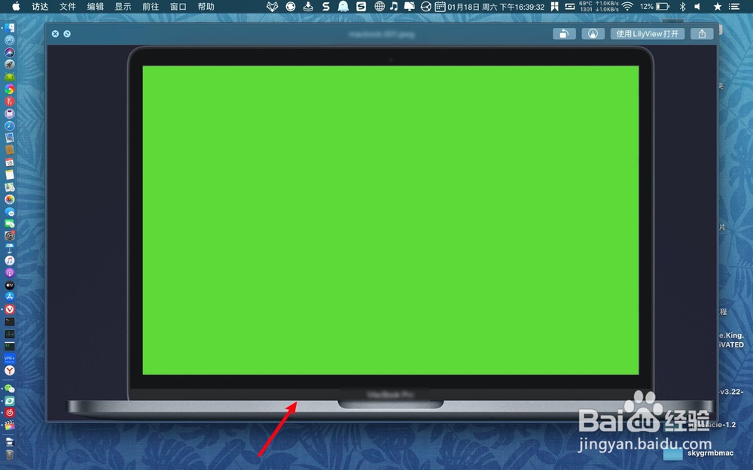Screen dimensions: 753x470
Task: Click the battery 12% indicator
Action: tap(654, 6)
